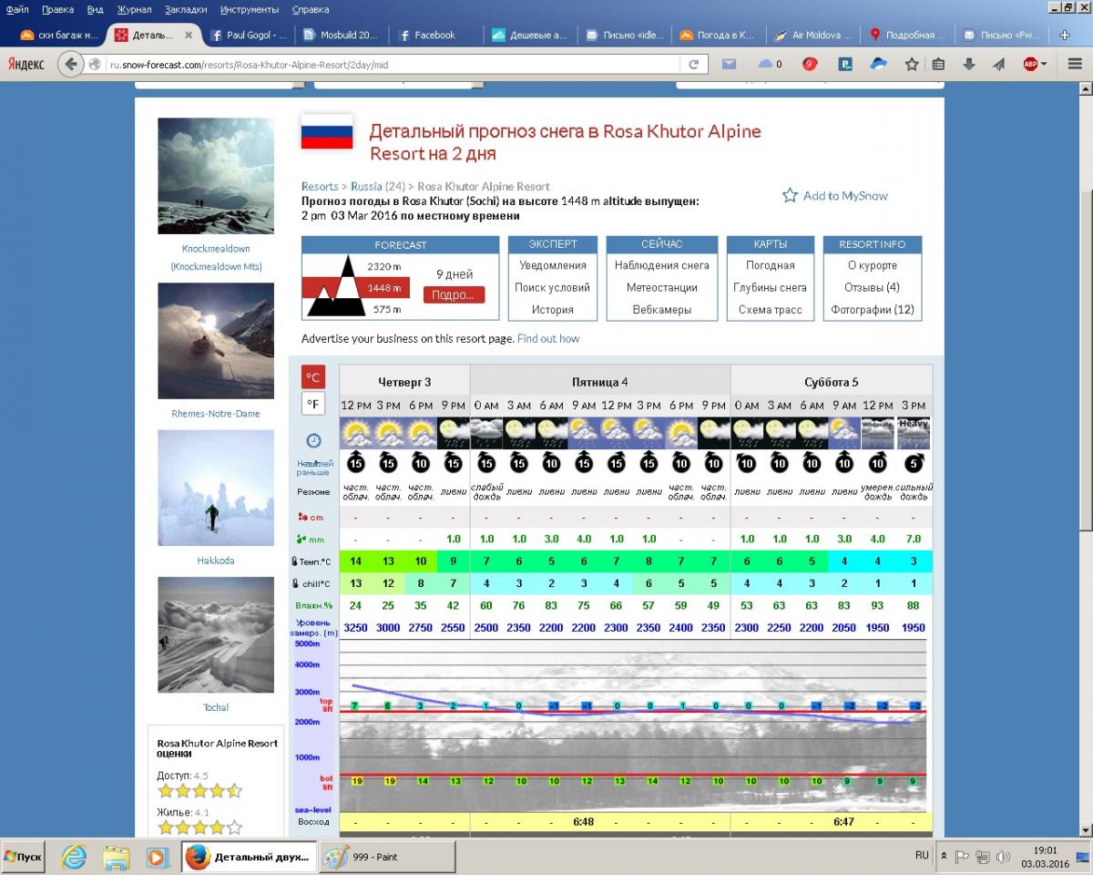Click Saturday 3 PM heavy rain icon
This screenshot has width=1093, height=875.
913,433
